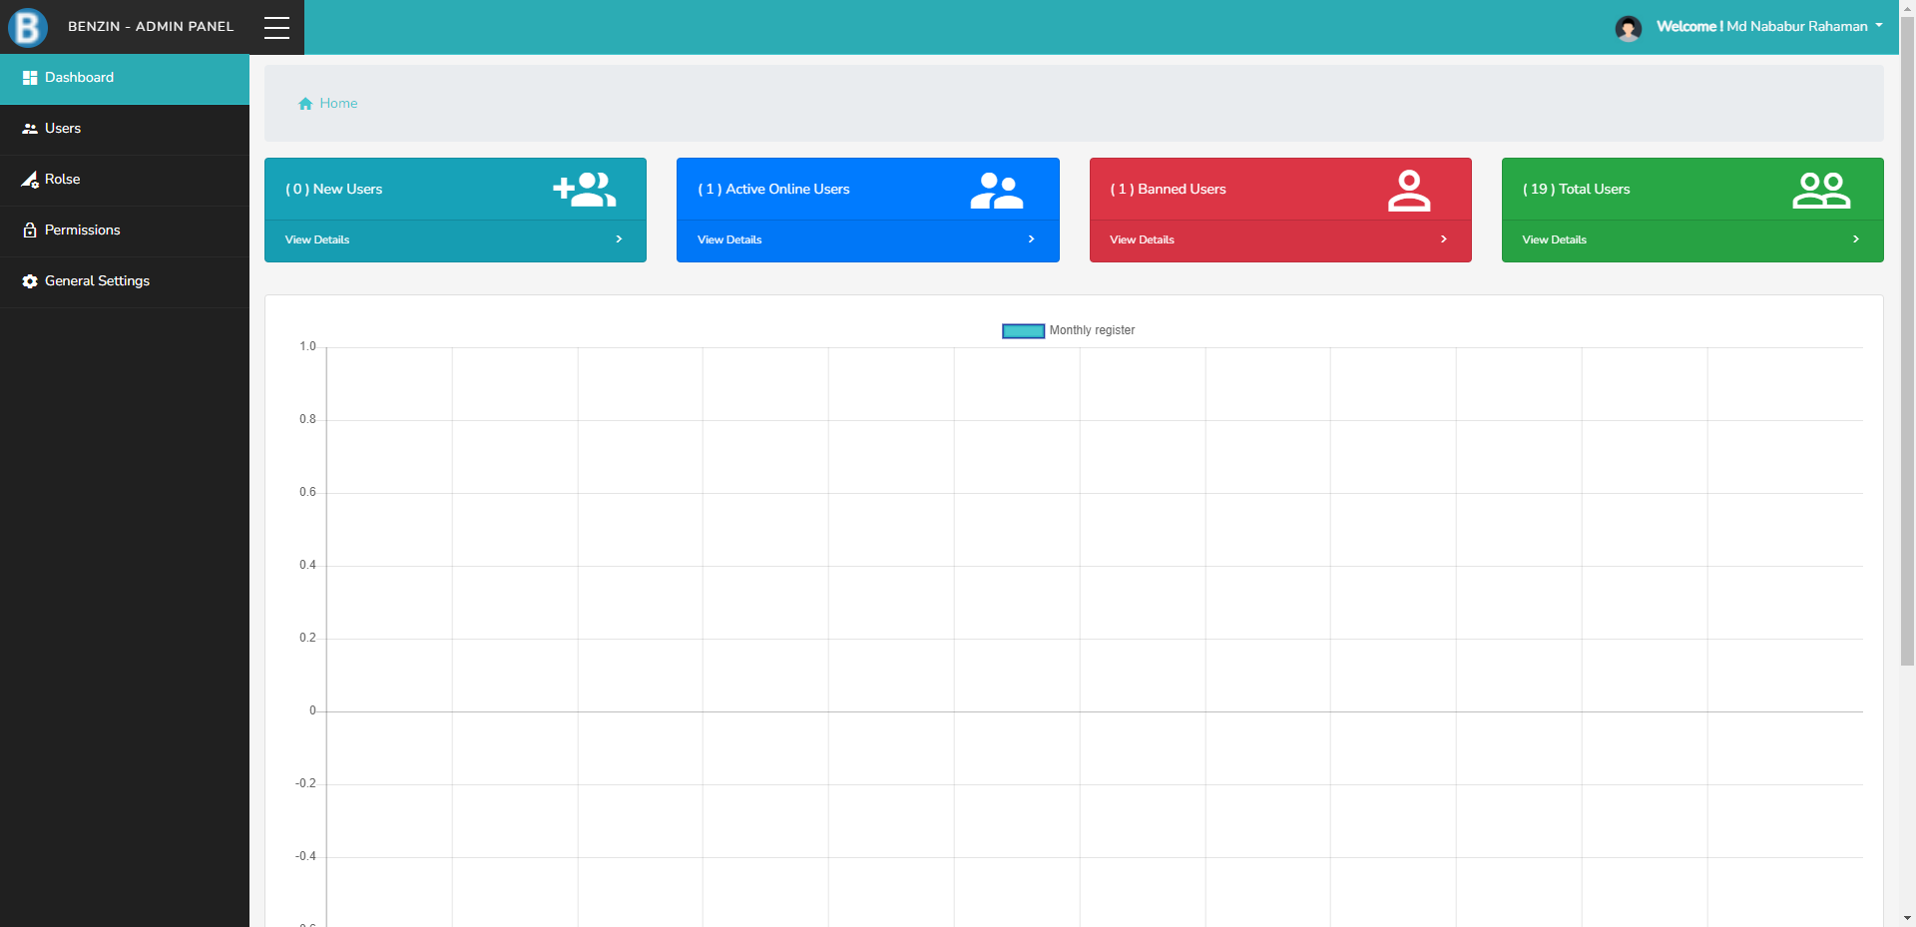
Task: Click the chevron on Total Users card
Action: click(x=1855, y=239)
